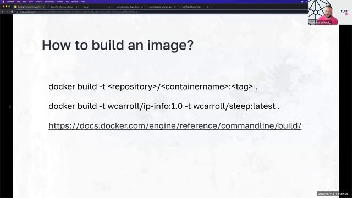The image size is (352, 198).
Task: Open the History menu
Action: [x=38, y=2]
